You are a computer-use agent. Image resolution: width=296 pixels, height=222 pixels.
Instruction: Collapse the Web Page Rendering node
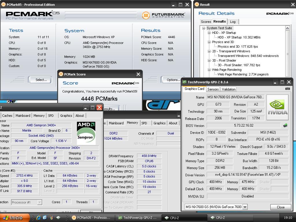(x=209, y=70)
